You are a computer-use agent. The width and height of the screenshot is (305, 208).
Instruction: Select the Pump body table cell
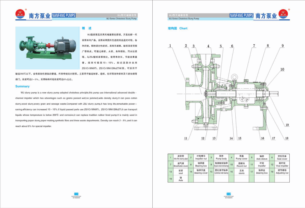tap(221, 157)
